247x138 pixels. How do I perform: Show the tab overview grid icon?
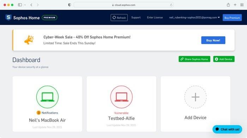coord(242,5)
